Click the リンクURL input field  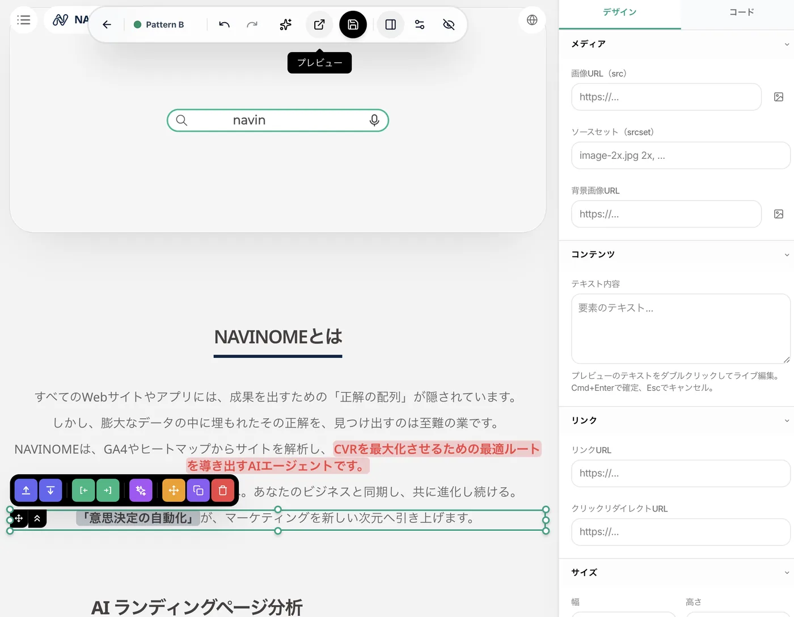click(681, 473)
